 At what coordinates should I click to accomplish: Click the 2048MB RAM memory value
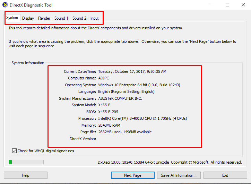(x=109, y=125)
